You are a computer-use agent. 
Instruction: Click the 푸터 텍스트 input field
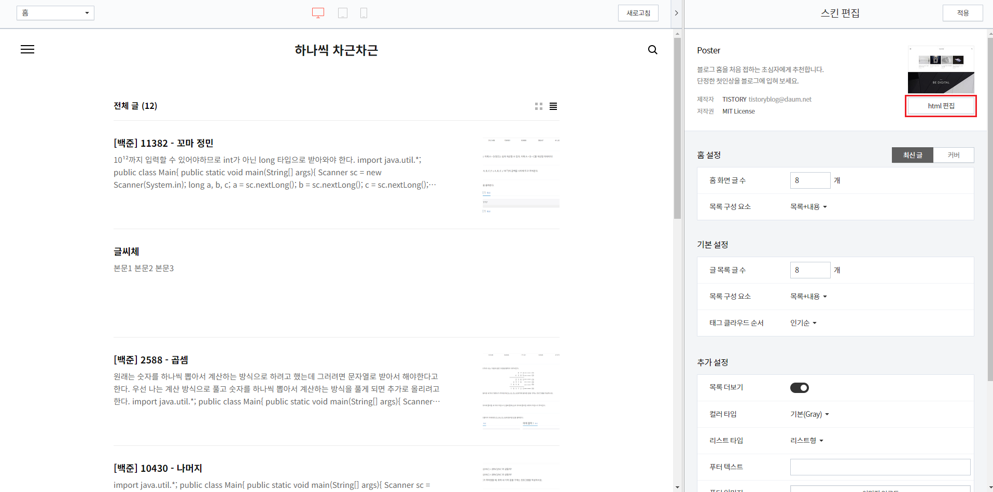tap(880, 467)
